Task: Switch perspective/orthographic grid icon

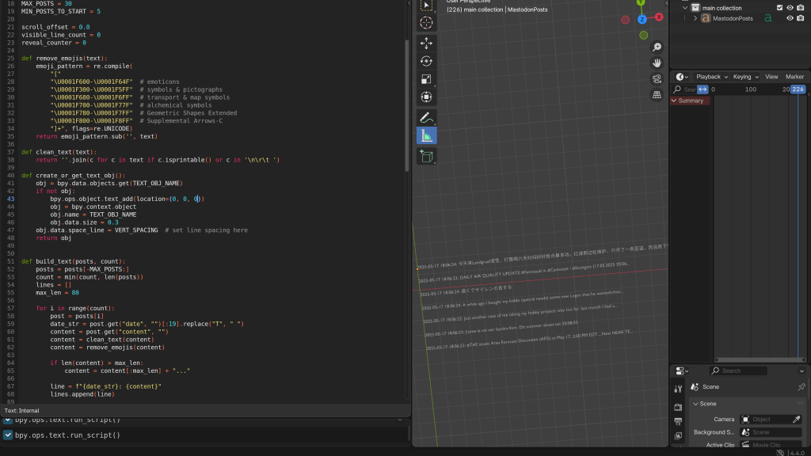Action: [x=657, y=95]
